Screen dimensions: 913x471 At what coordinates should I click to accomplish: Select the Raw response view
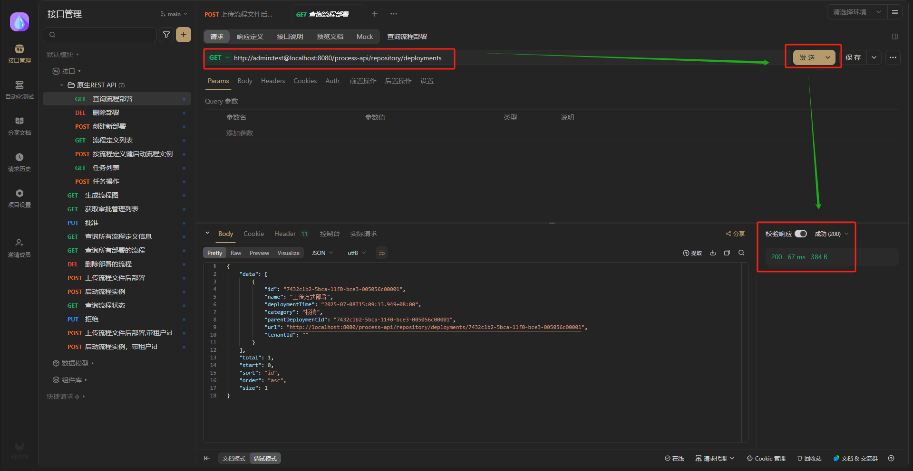pyautogui.click(x=236, y=253)
